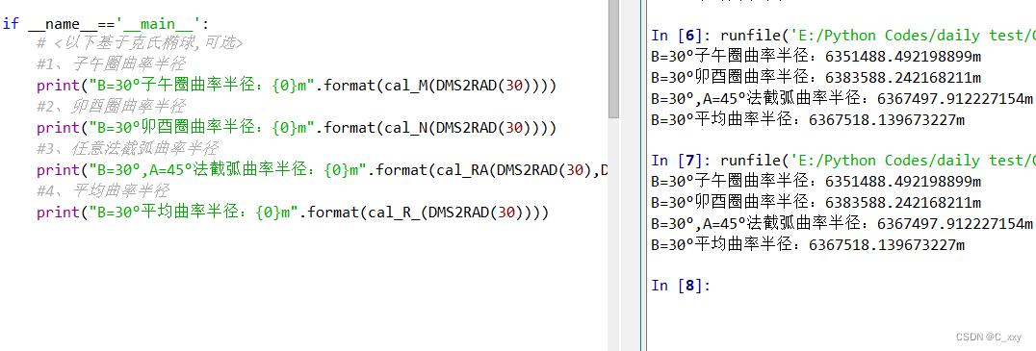Click the comment '#1、子午圈曲率半径'
The width and height of the screenshot is (1036, 351).
click(111, 64)
